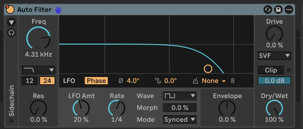
Task: Click the LFO Amt knob
Action: pyautogui.click(x=81, y=108)
